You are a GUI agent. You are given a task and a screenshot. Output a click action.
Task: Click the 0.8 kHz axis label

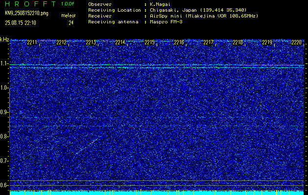[x=4, y=136]
